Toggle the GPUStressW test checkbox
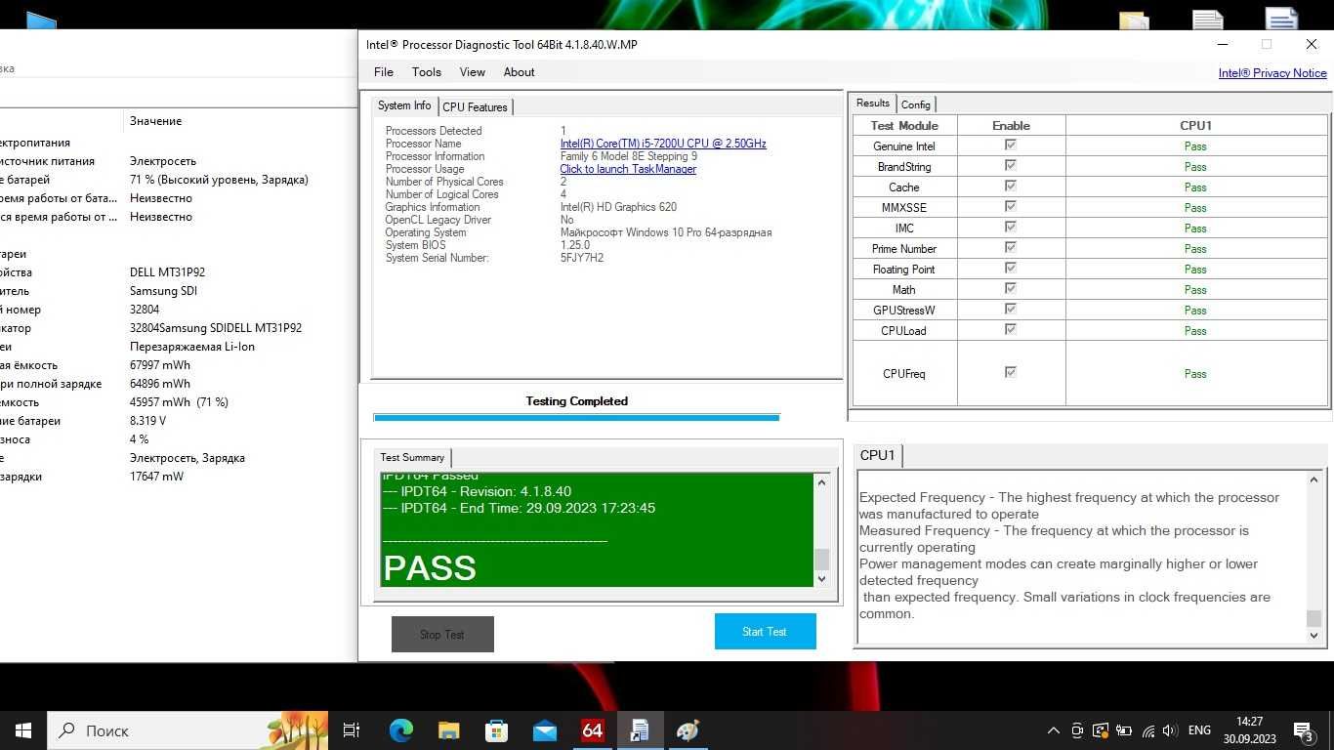 1011,310
